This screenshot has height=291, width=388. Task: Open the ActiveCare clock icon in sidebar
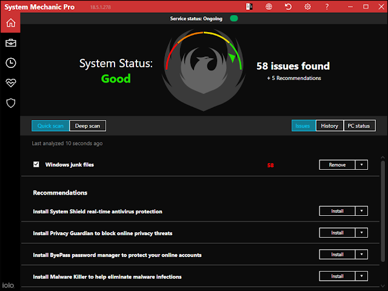coord(11,63)
